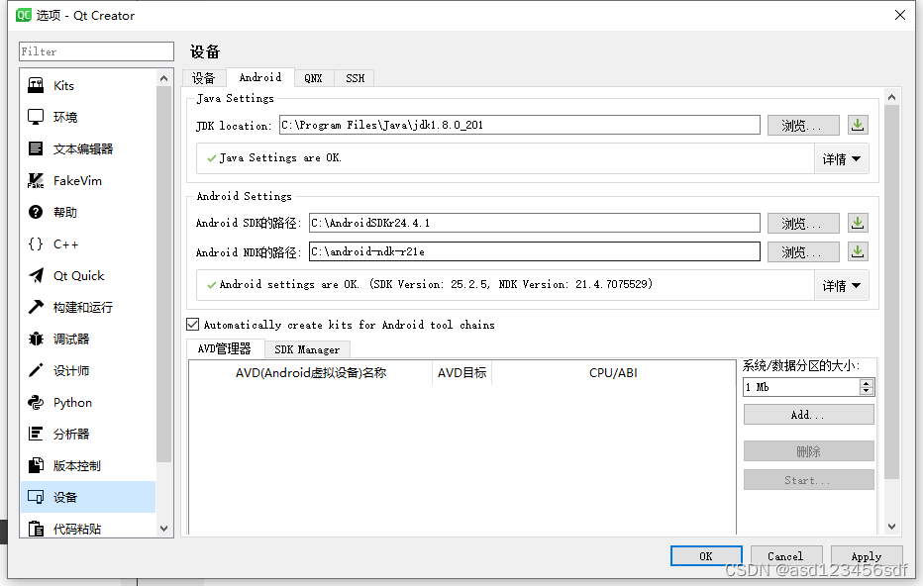Screen dimensions: 923x586
Task: Click the 删除 delete button
Action: [x=809, y=451]
